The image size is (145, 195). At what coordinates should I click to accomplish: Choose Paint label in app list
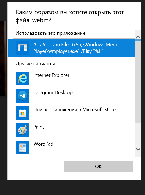(x=39, y=127)
